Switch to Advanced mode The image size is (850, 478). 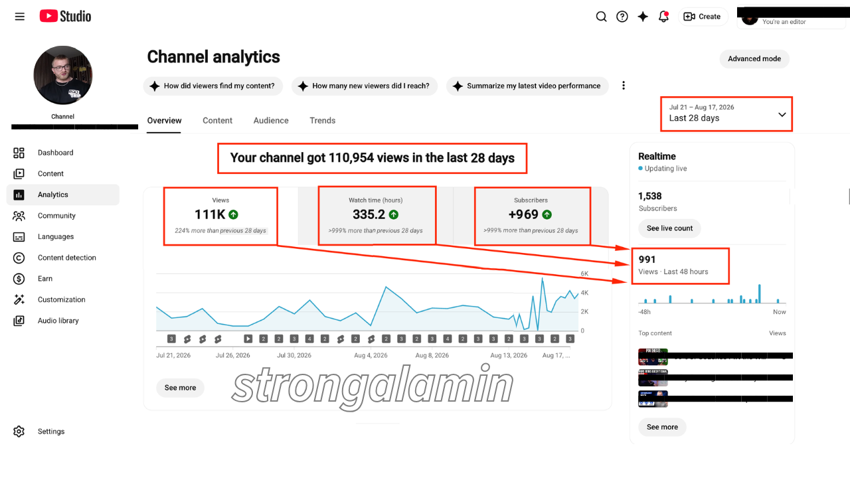(754, 59)
